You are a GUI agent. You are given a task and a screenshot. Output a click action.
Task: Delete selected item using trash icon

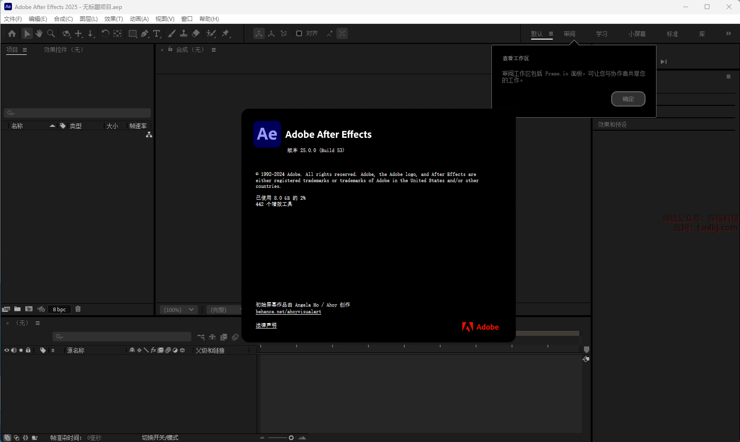coord(78,309)
